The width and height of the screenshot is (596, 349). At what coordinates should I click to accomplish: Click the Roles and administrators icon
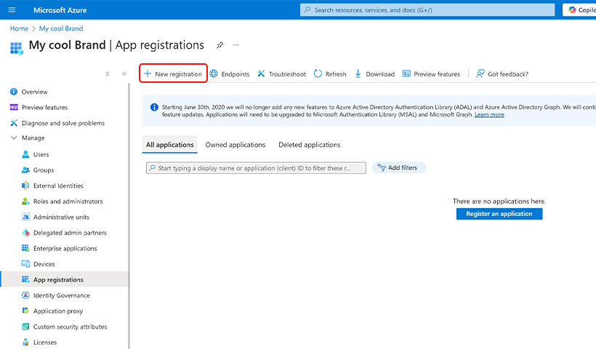25,201
